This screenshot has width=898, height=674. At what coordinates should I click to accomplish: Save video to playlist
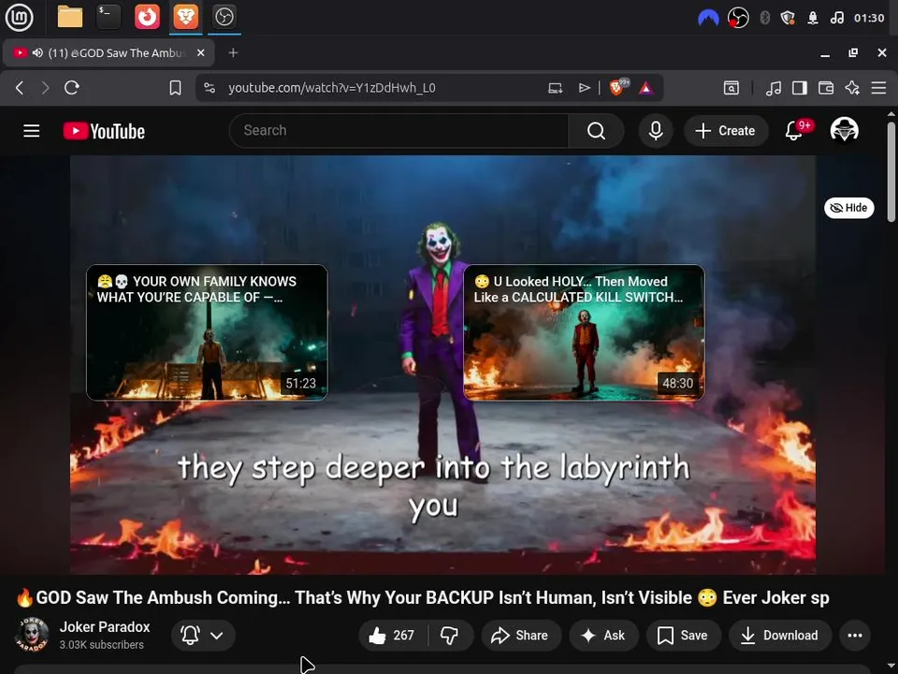[x=683, y=635]
